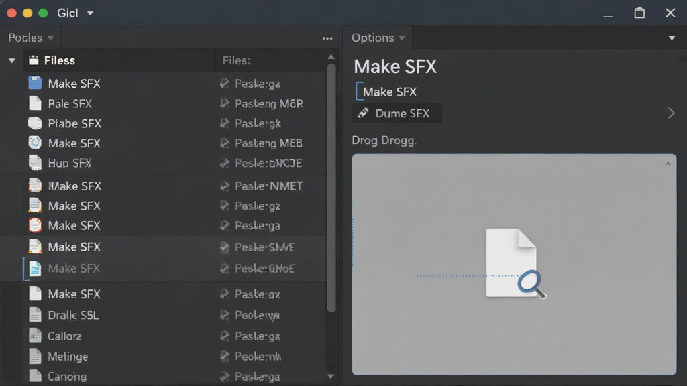Click the Make SFX input field
The width and height of the screenshot is (687, 386).
390,92
